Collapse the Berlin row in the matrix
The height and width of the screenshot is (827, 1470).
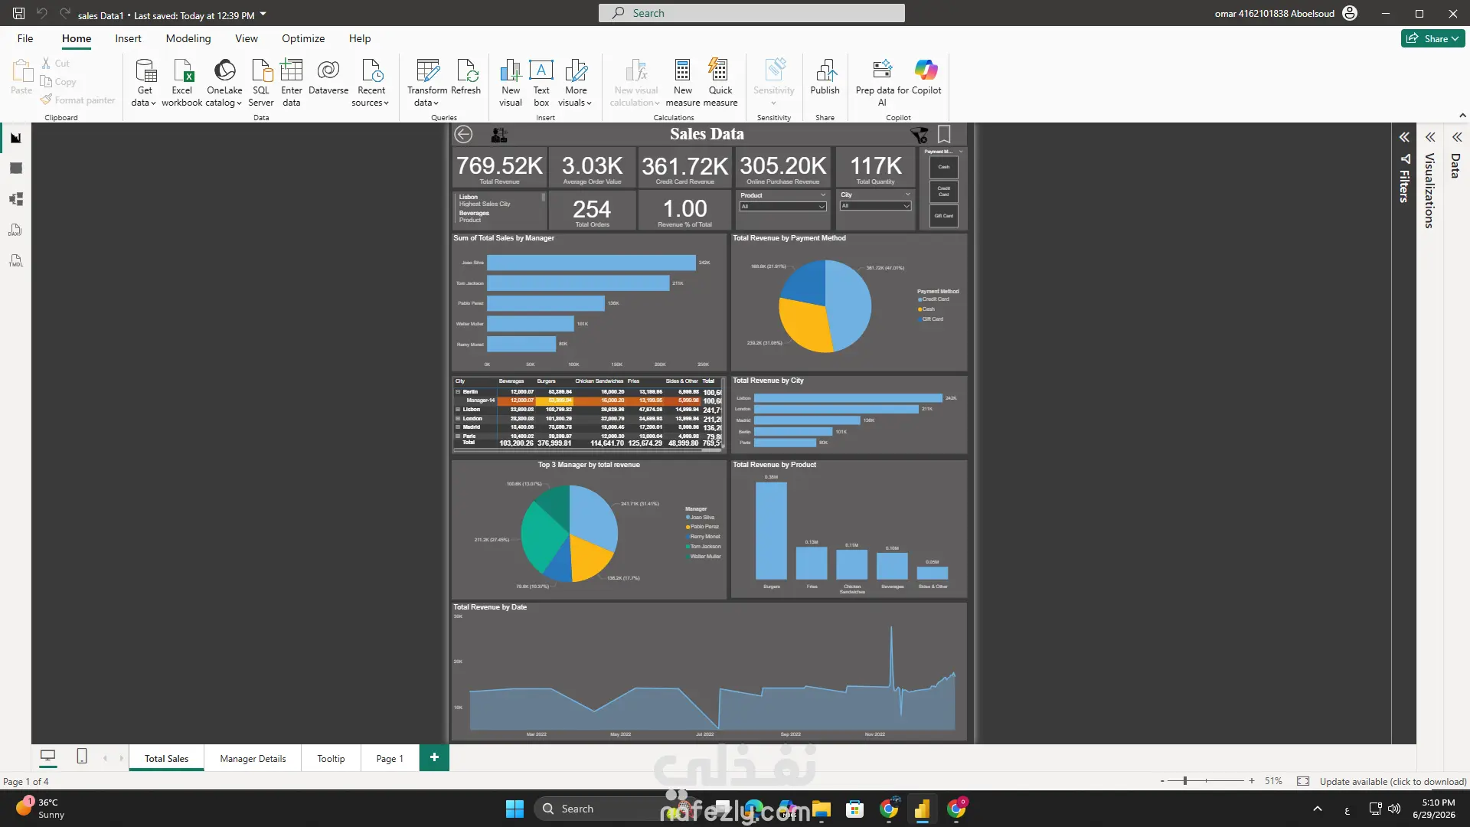(458, 392)
